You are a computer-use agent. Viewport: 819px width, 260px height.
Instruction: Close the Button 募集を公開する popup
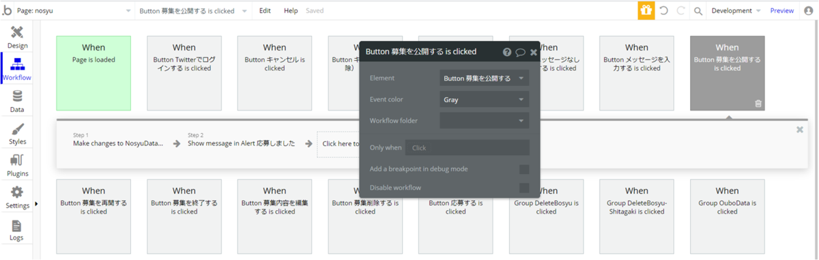pyautogui.click(x=534, y=52)
